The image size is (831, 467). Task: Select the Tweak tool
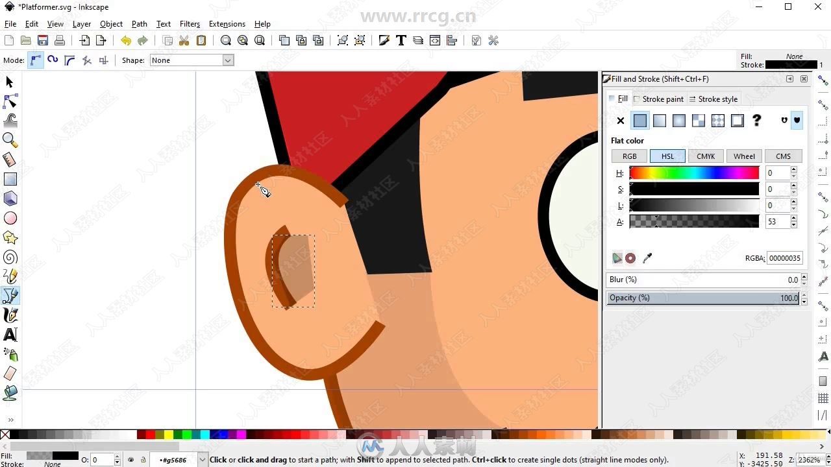pyautogui.click(x=10, y=121)
